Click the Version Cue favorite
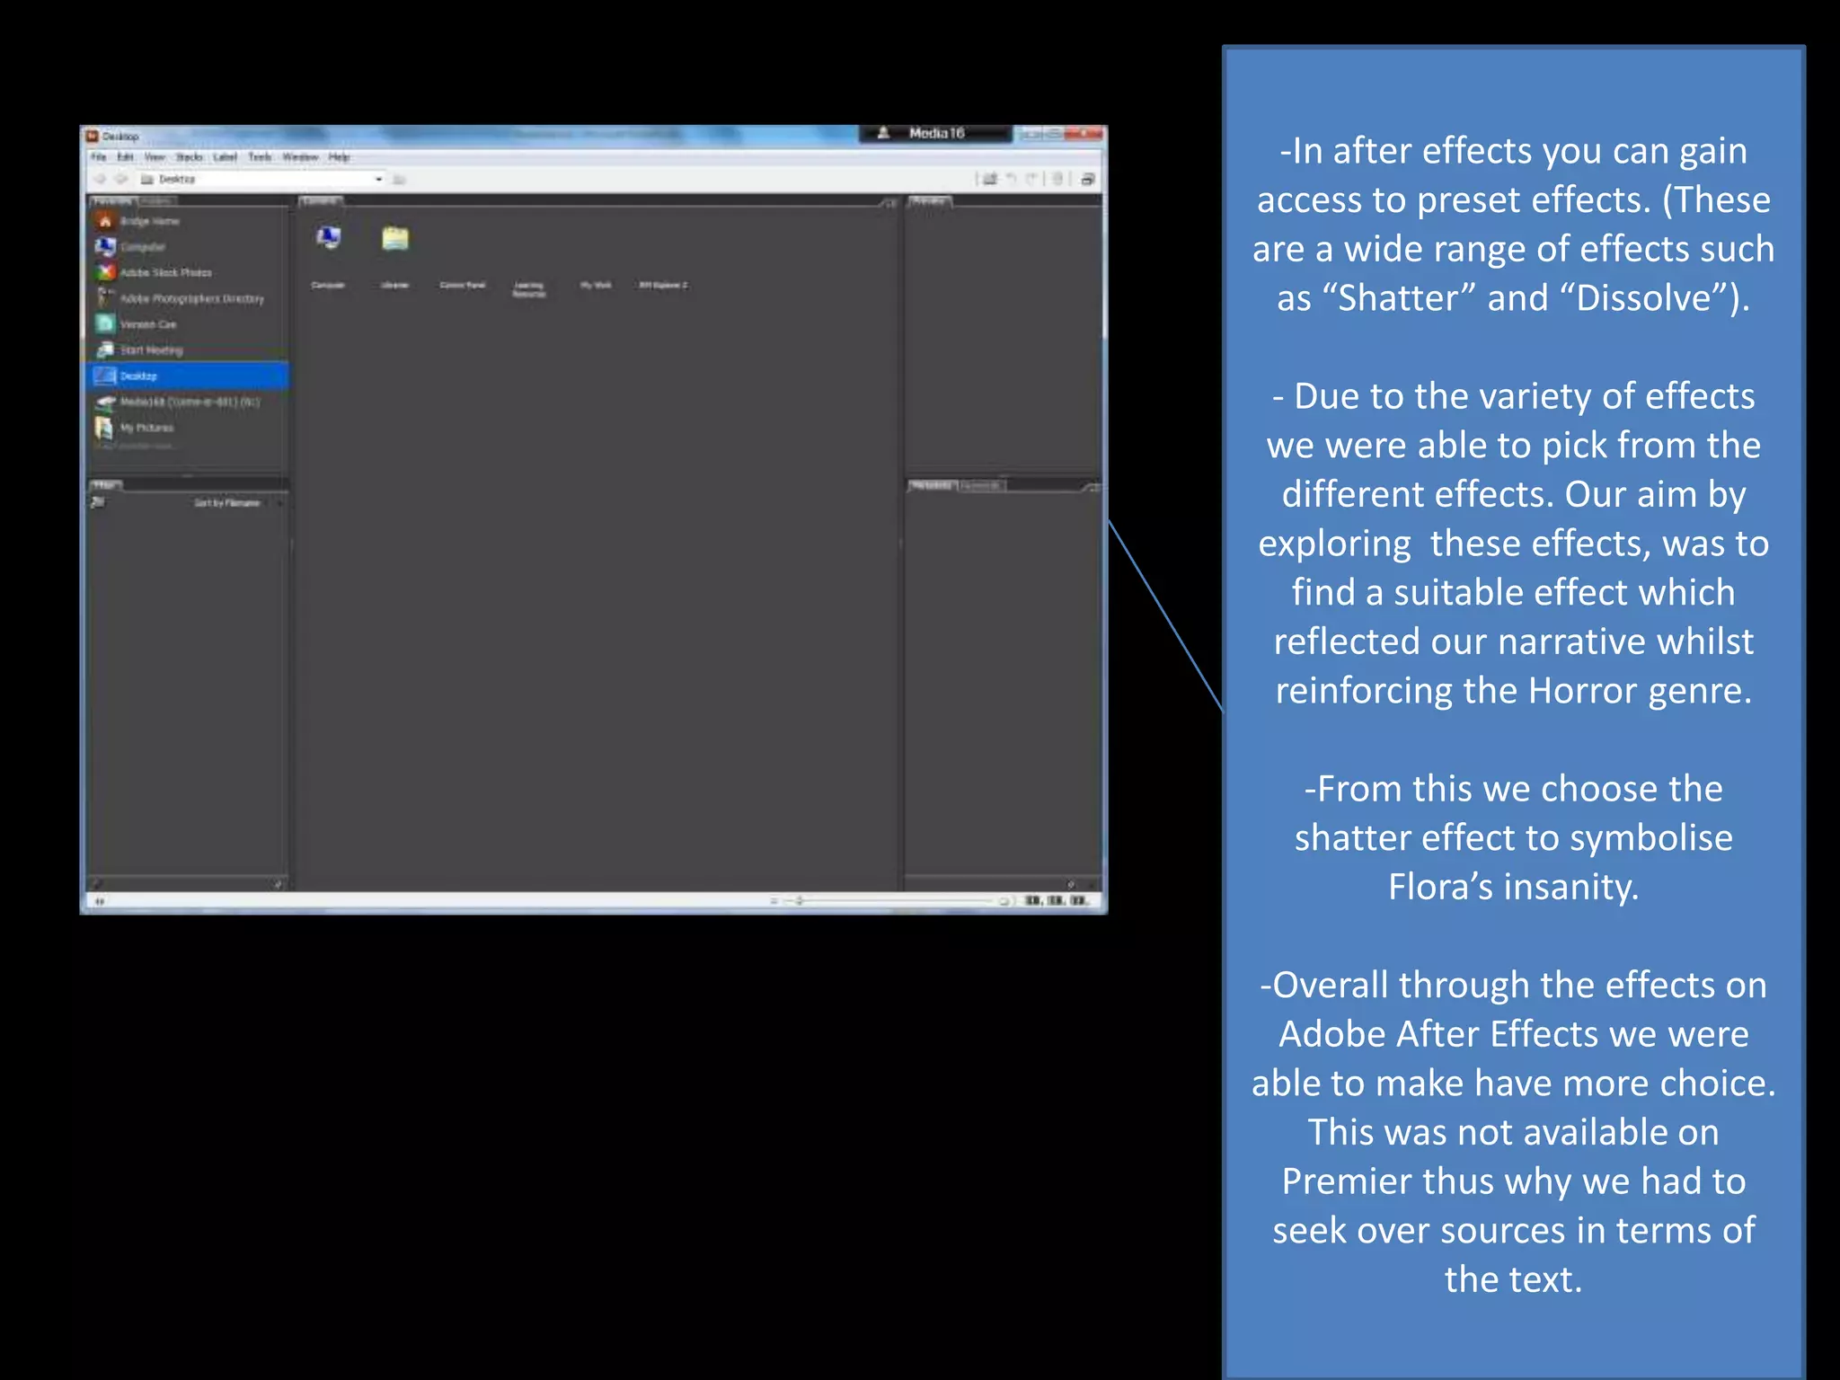Viewport: 1840px width, 1380px height. pos(147,324)
